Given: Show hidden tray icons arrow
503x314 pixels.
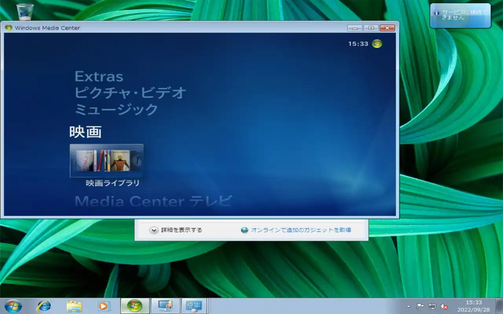Looking at the screenshot, I should [x=408, y=307].
